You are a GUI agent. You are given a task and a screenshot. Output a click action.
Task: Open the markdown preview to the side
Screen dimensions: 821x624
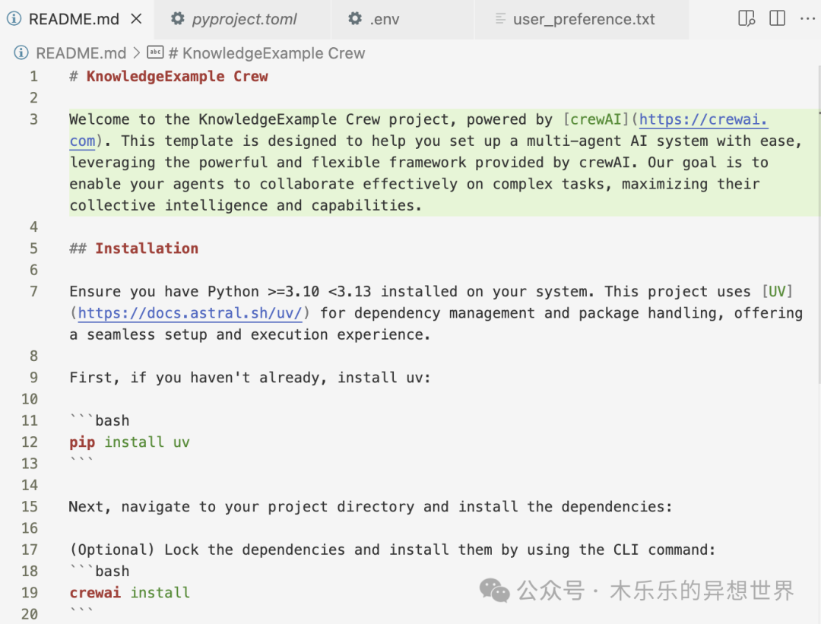(x=747, y=19)
